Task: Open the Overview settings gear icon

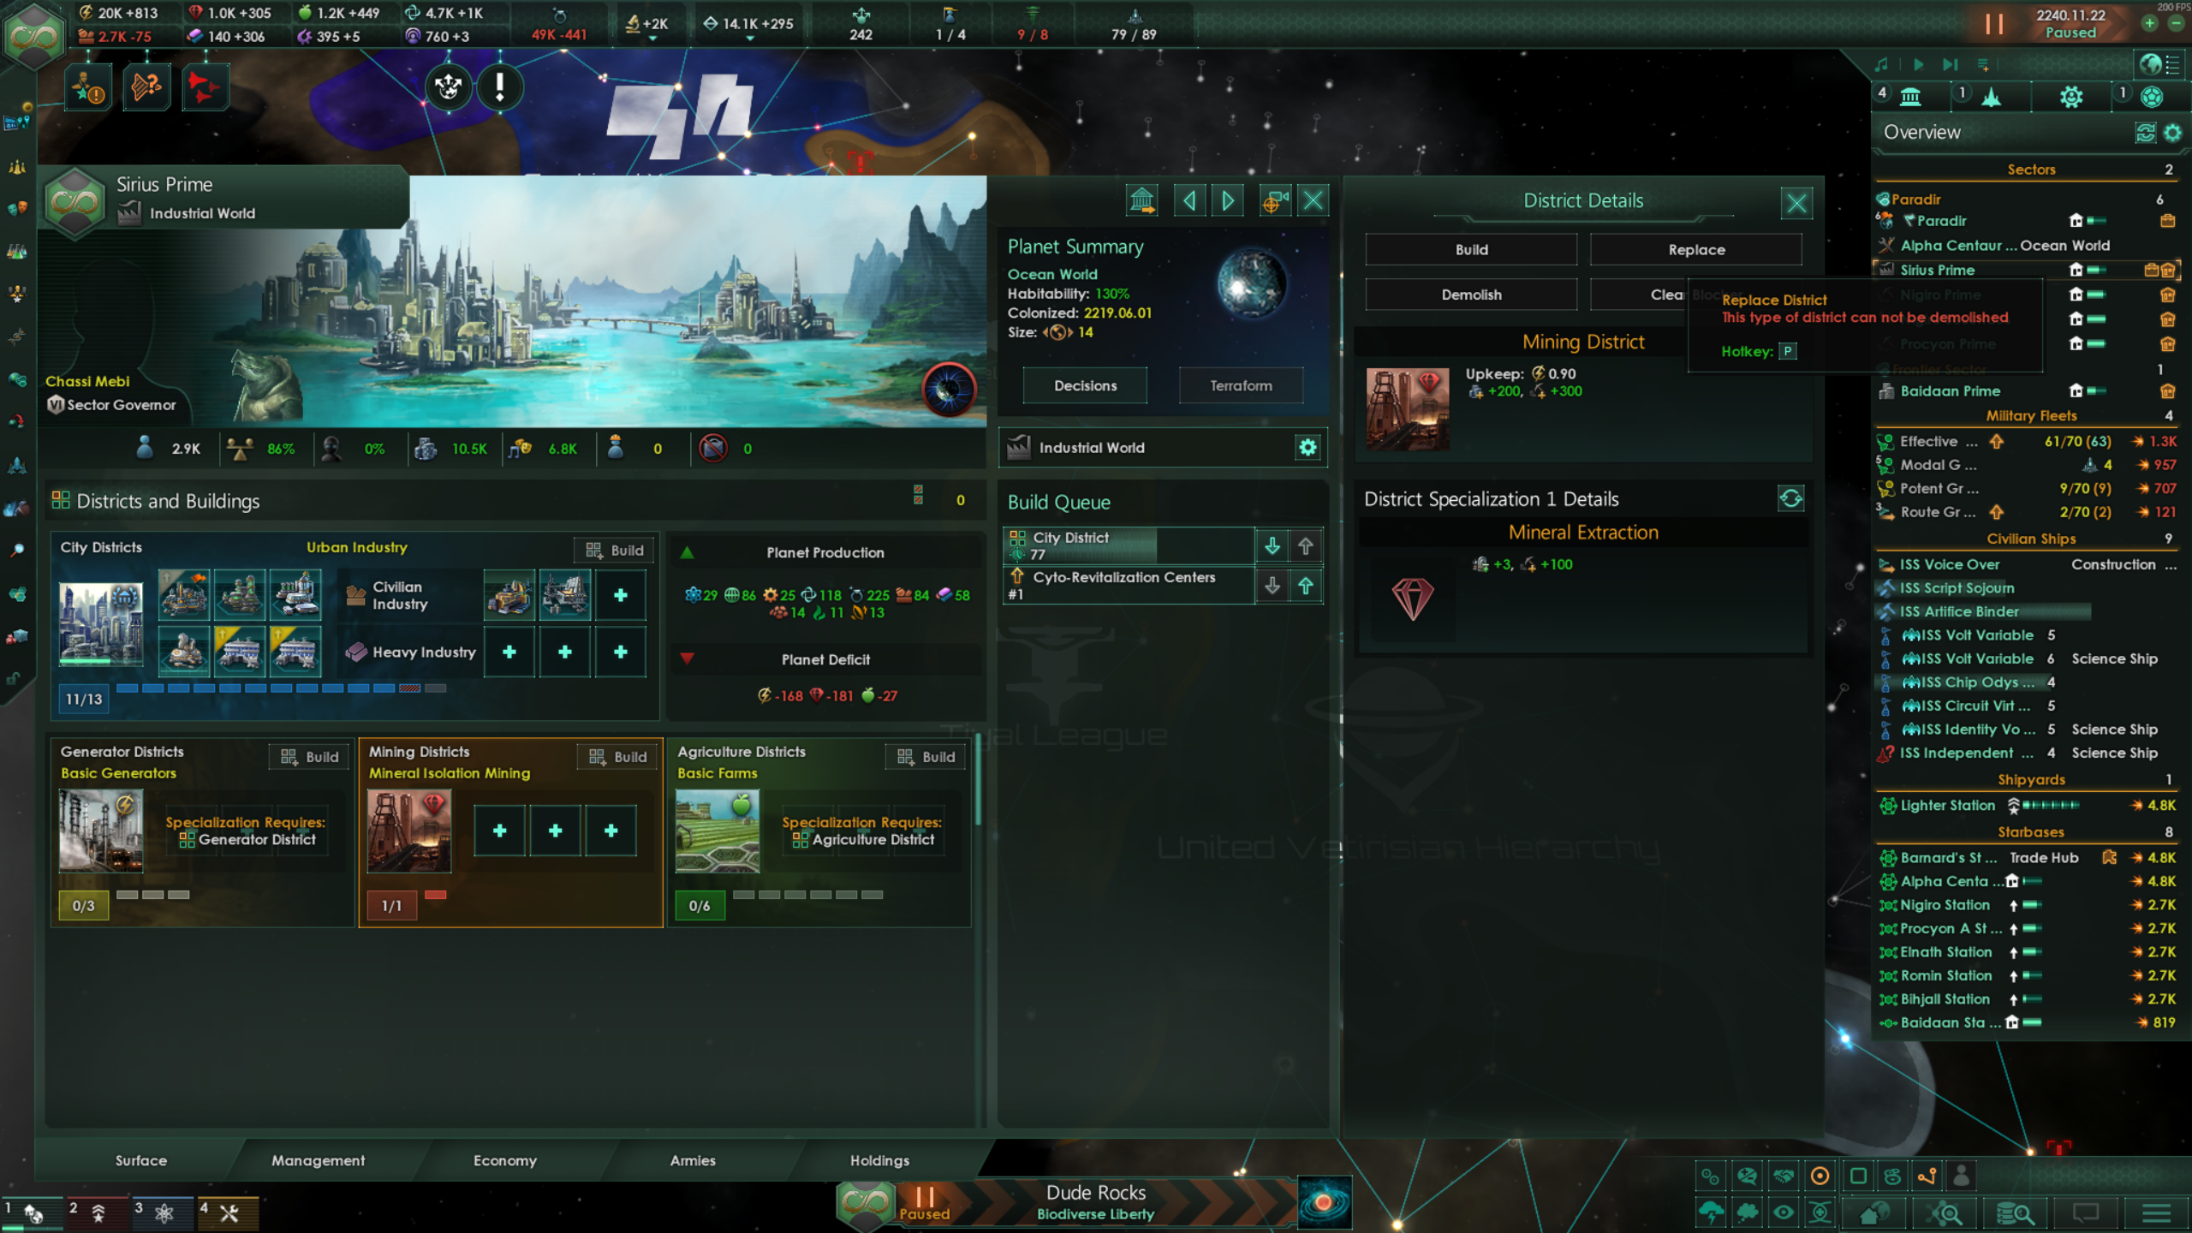Action: pyautogui.click(x=2172, y=133)
